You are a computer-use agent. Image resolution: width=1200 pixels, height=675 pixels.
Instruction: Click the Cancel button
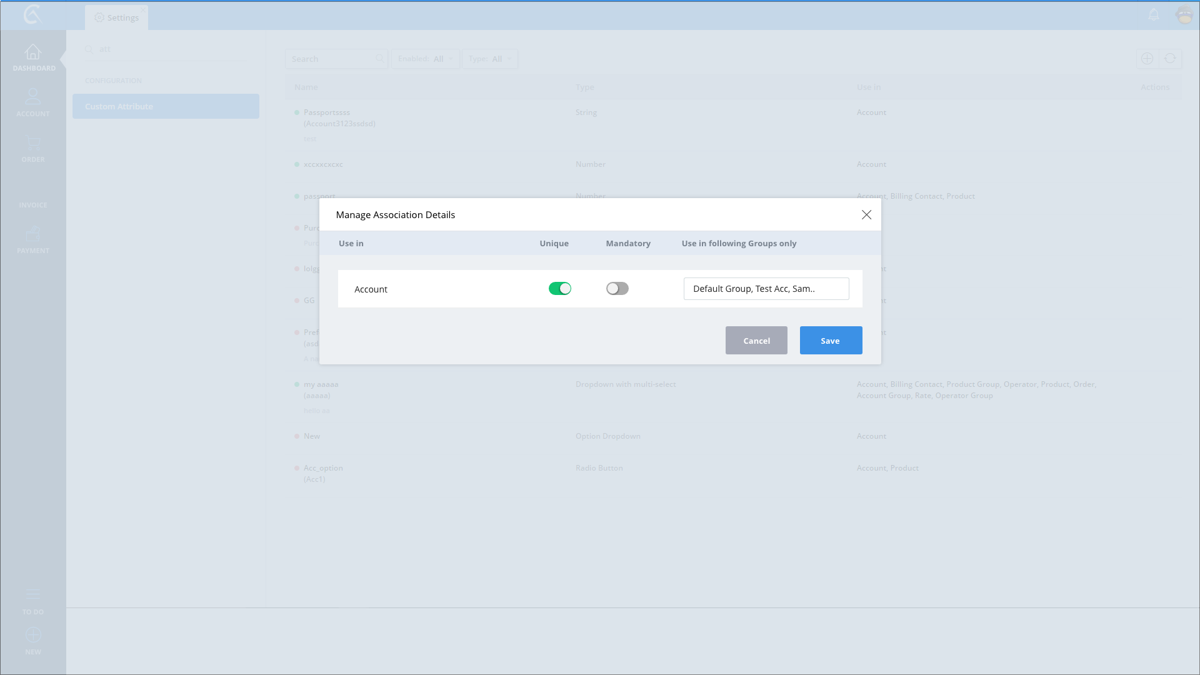click(756, 341)
